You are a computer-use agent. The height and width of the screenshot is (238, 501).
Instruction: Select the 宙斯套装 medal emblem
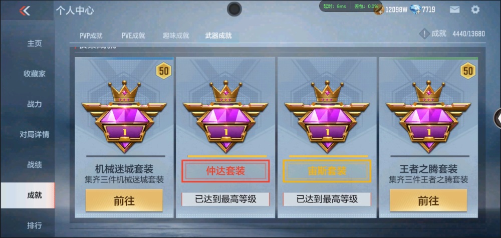(327, 117)
